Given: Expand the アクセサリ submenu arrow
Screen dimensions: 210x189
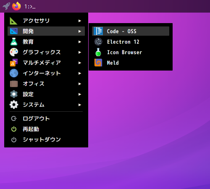Looking at the screenshot, I should (80, 21).
